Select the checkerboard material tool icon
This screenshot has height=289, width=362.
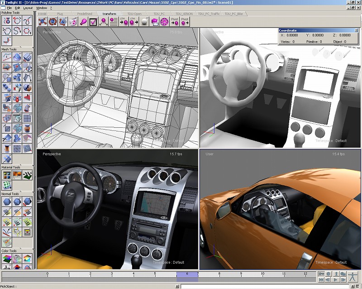click(28, 175)
